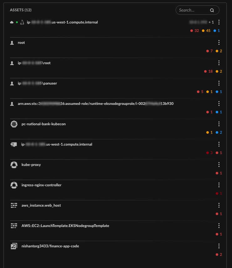Click into the assets Search field
This screenshot has width=232, height=268.
pyautogui.click(x=197, y=10)
